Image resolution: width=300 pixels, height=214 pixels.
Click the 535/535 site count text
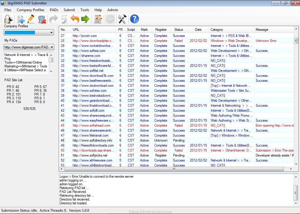coord(29,109)
